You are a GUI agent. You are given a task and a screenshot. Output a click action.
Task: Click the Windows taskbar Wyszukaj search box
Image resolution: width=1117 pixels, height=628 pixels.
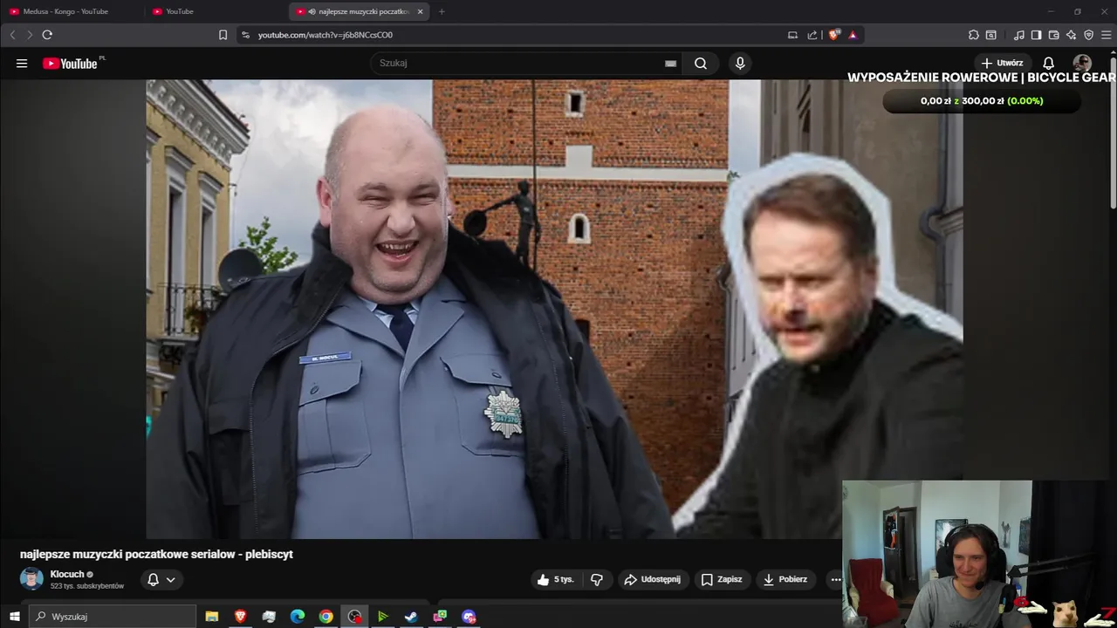coord(113,617)
